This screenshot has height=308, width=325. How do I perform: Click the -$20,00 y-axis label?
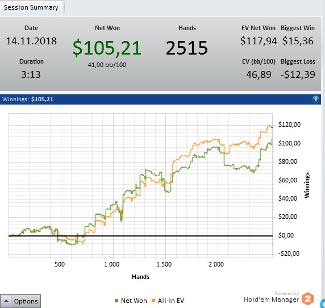click(x=289, y=253)
